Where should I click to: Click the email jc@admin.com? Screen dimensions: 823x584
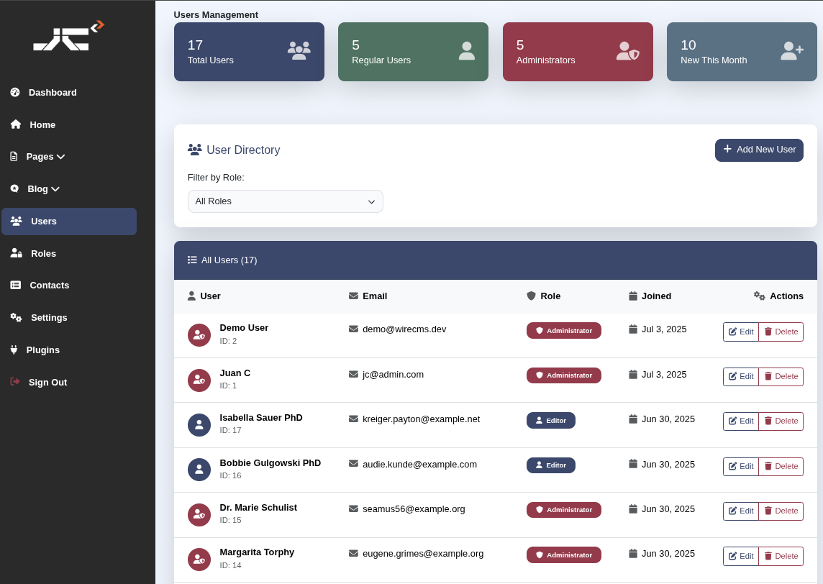click(x=393, y=375)
